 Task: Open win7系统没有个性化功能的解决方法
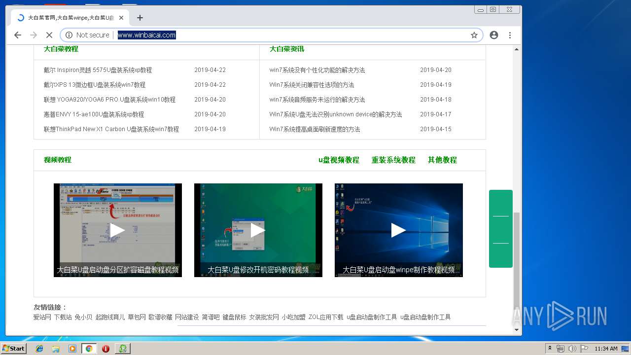tap(317, 70)
